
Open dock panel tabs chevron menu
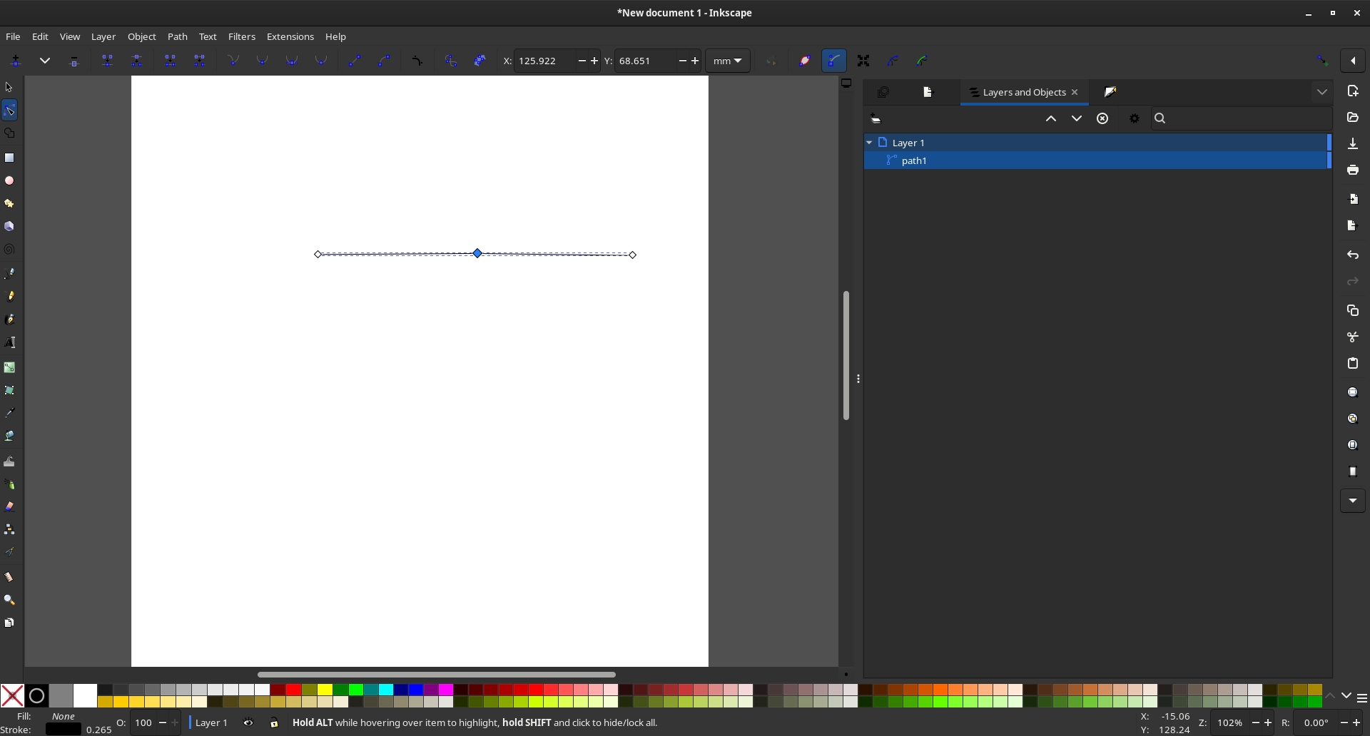tap(1322, 92)
